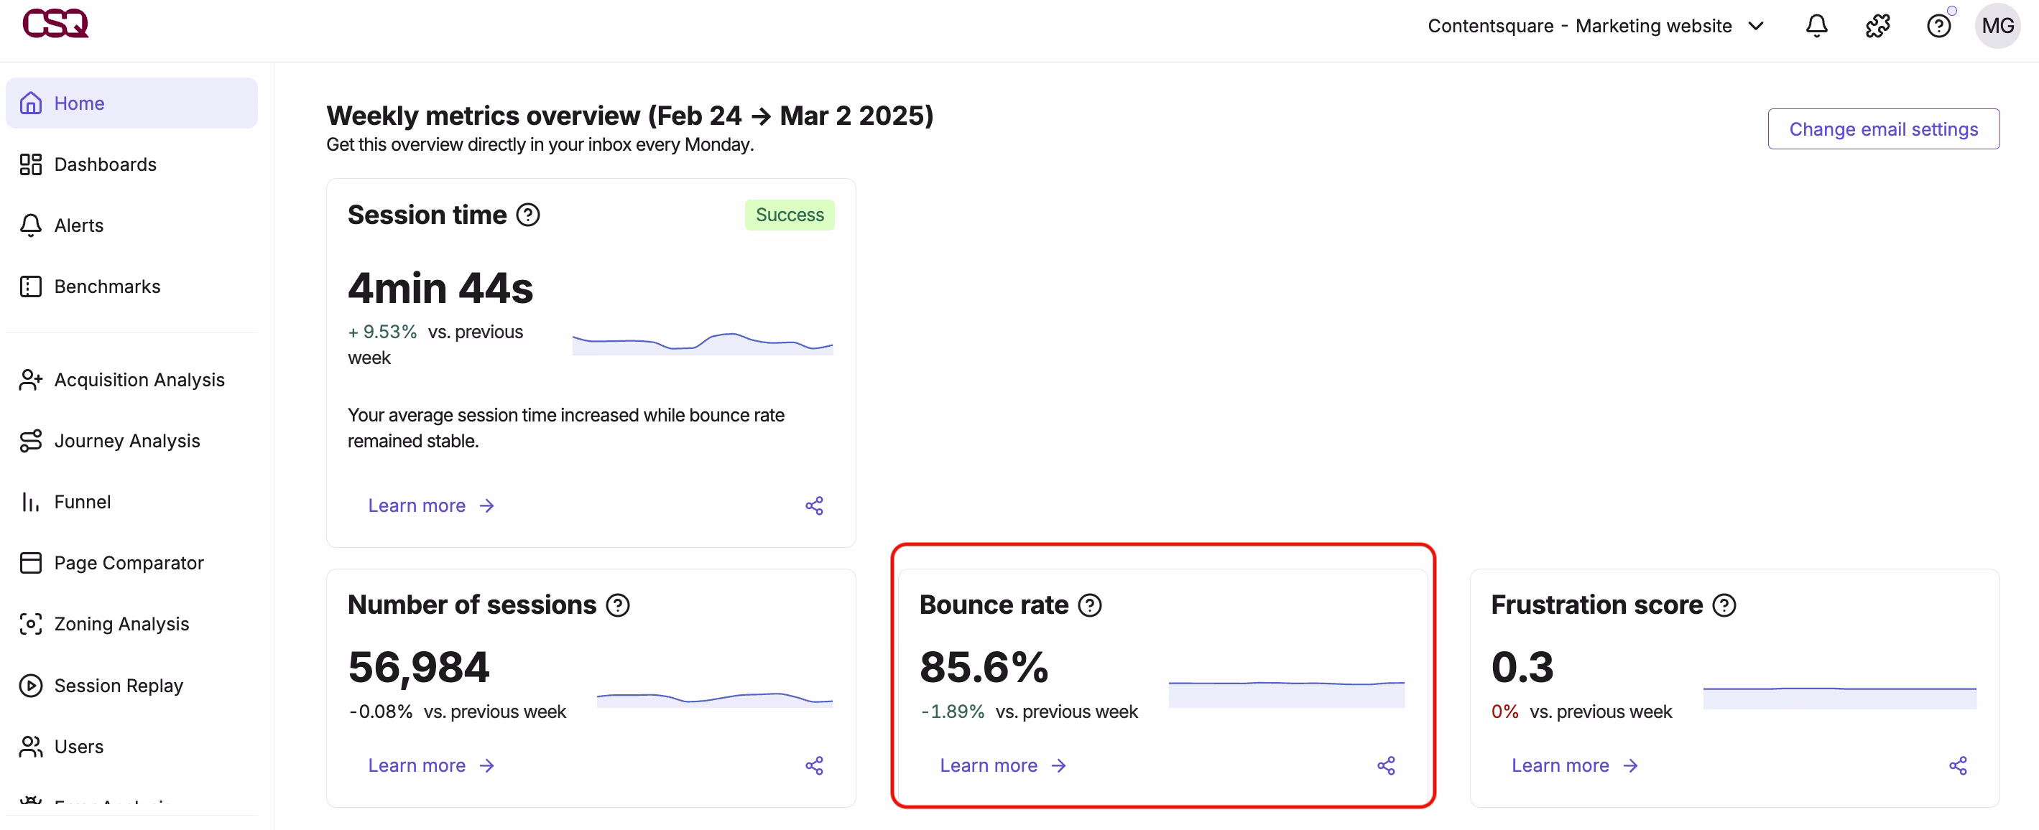This screenshot has width=2039, height=830.
Task: Open the Users page
Action: point(78,746)
